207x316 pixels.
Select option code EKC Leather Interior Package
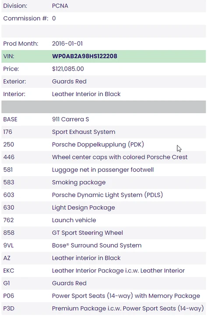click(x=104, y=271)
